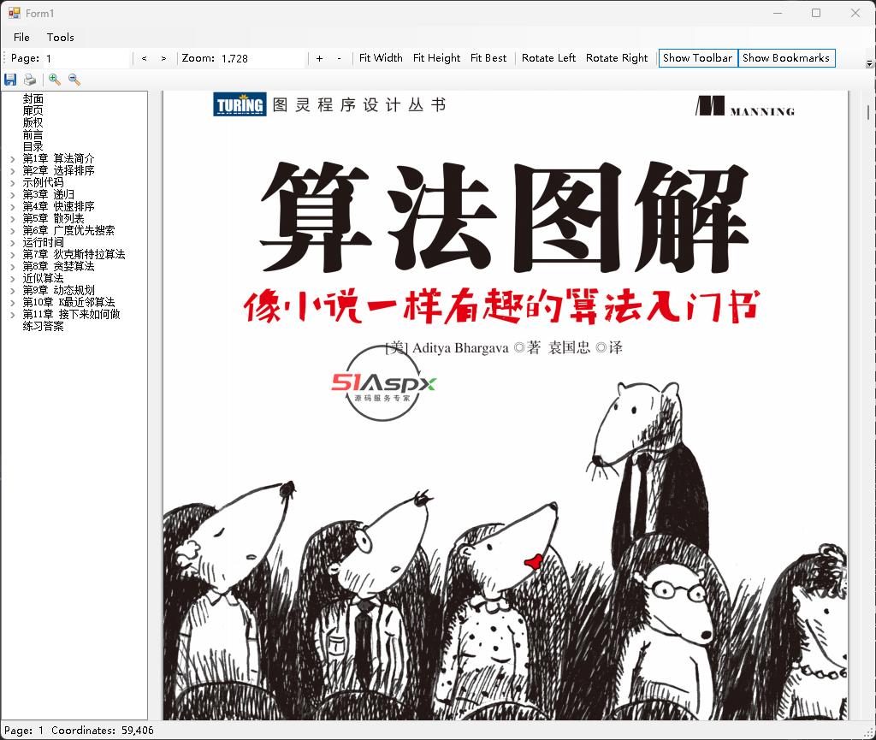
Task: Open the File menu
Action: click(x=21, y=38)
